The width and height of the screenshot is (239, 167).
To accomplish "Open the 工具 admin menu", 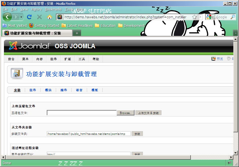I will [82, 59].
